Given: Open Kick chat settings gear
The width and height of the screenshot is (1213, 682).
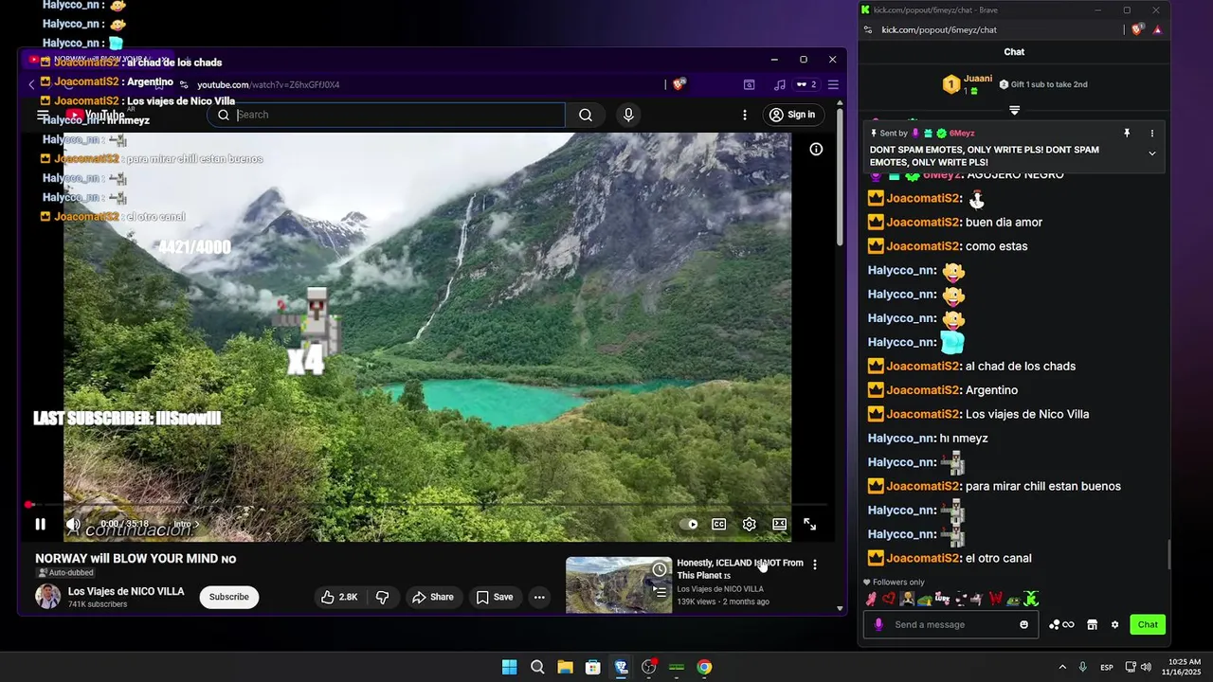Looking at the screenshot, I should 1114,624.
